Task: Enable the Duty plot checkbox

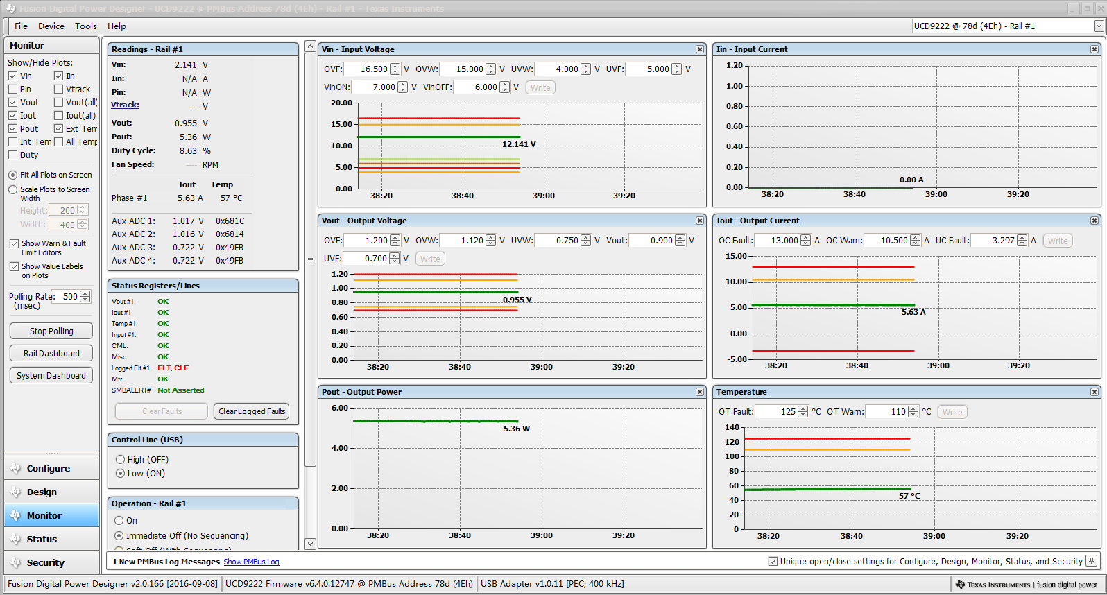Action: [13, 155]
